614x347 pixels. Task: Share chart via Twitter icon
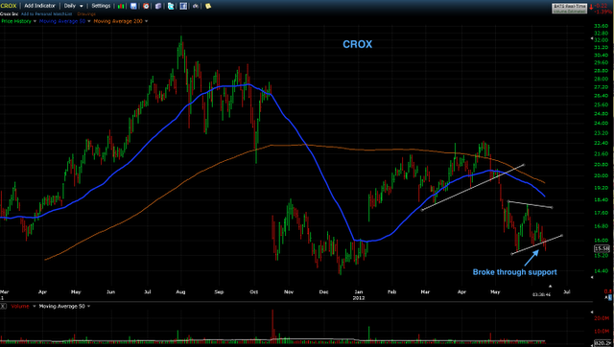171,7
